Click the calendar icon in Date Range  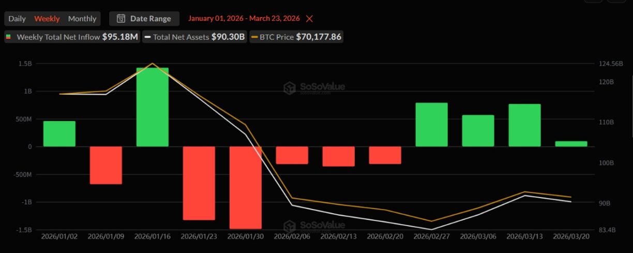click(x=121, y=19)
